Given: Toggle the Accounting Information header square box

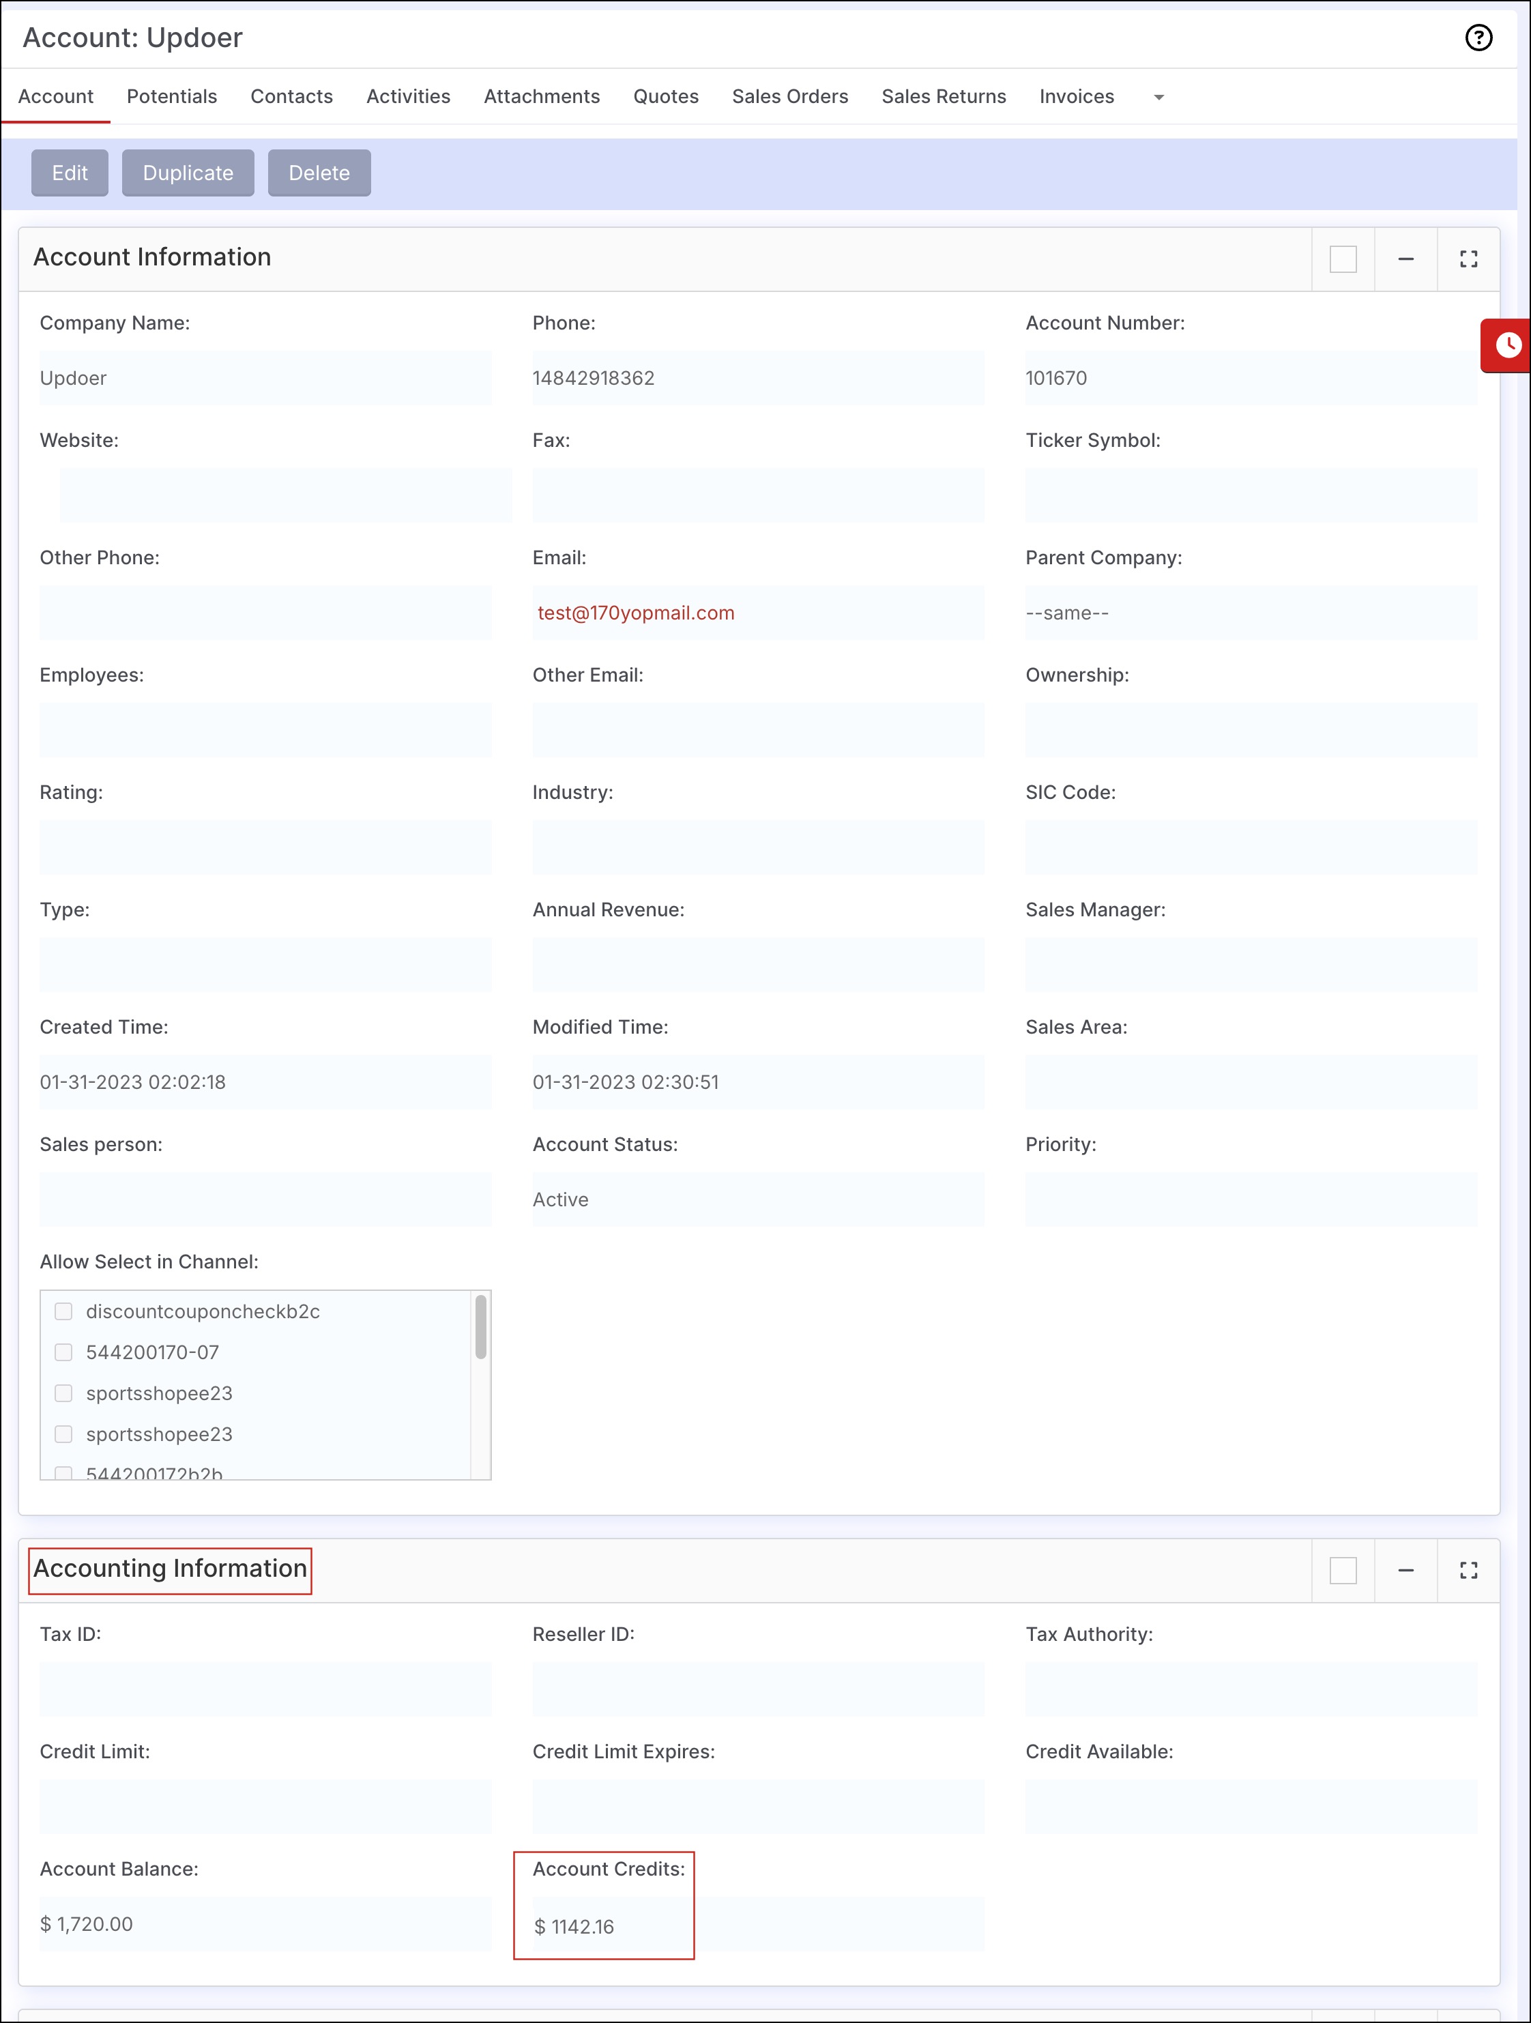Looking at the screenshot, I should (x=1343, y=1570).
